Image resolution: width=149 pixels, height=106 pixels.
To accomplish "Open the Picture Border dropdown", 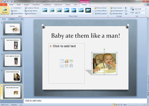I will pos(101,8).
